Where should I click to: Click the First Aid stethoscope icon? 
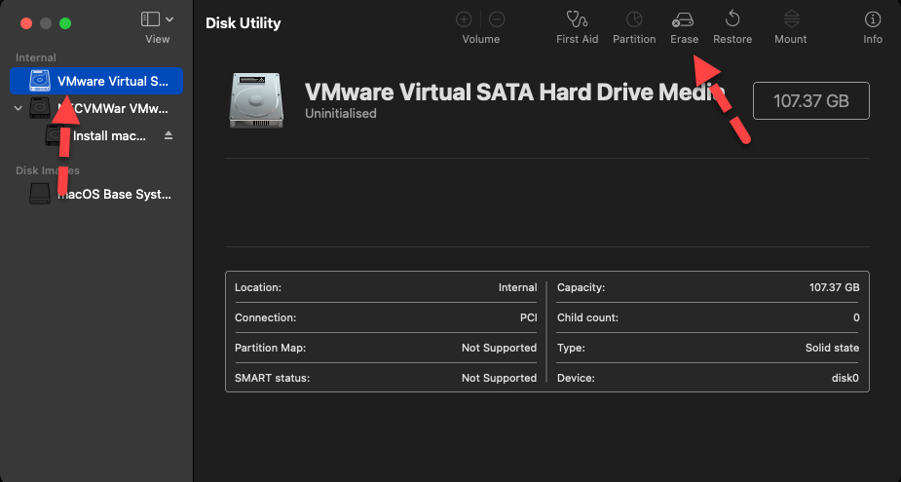tap(577, 19)
